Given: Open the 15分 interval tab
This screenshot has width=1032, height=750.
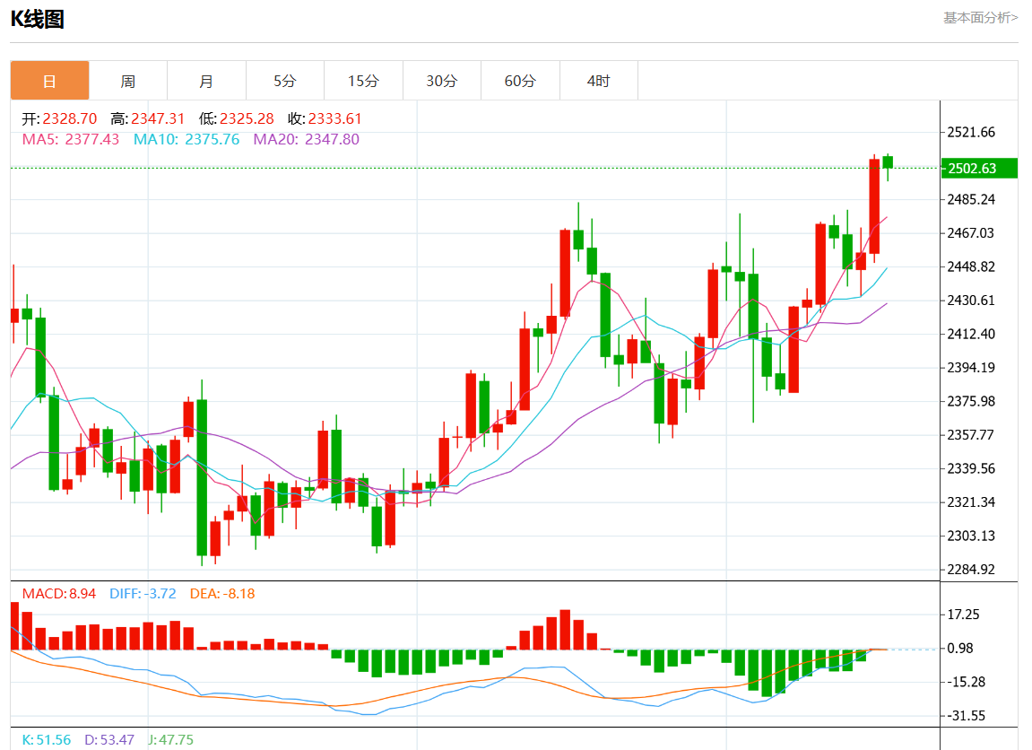Looking at the screenshot, I should (x=363, y=81).
